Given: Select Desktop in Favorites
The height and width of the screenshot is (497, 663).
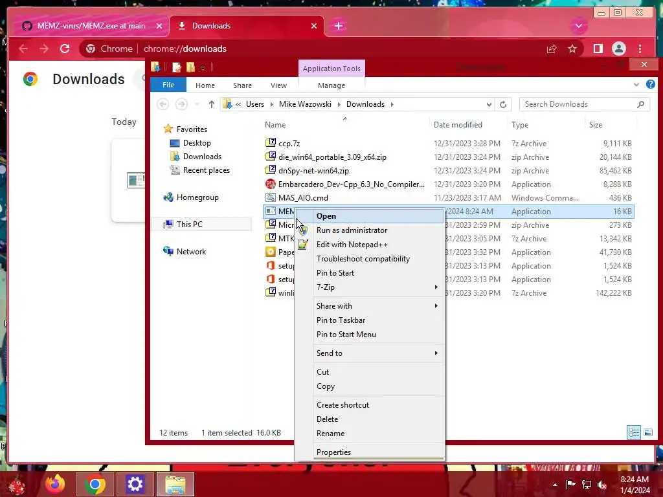Looking at the screenshot, I should (x=197, y=143).
